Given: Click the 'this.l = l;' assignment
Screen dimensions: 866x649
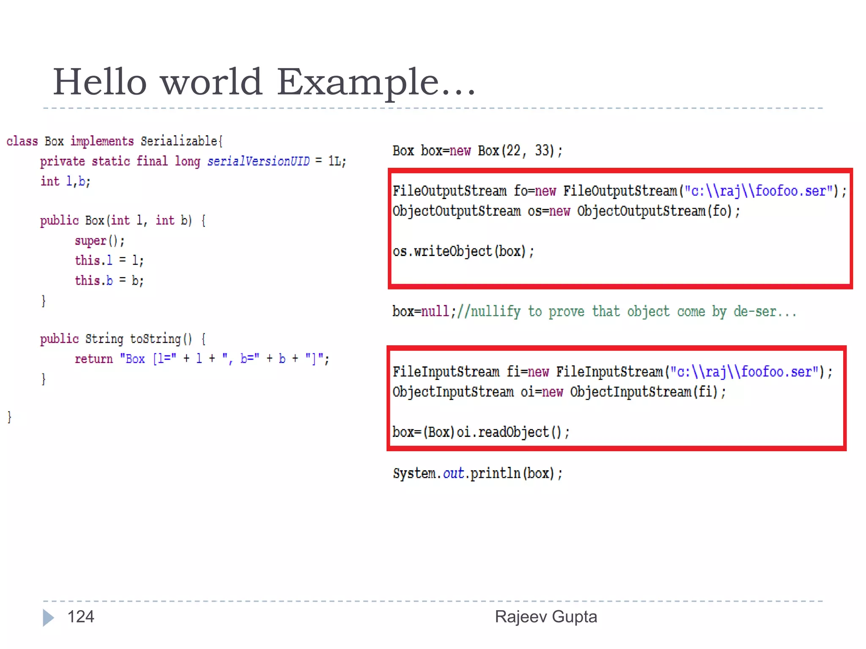Looking at the screenshot, I should point(109,261).
